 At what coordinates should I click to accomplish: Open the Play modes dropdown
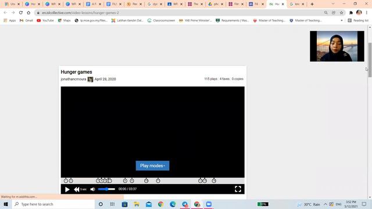(152, 165)
